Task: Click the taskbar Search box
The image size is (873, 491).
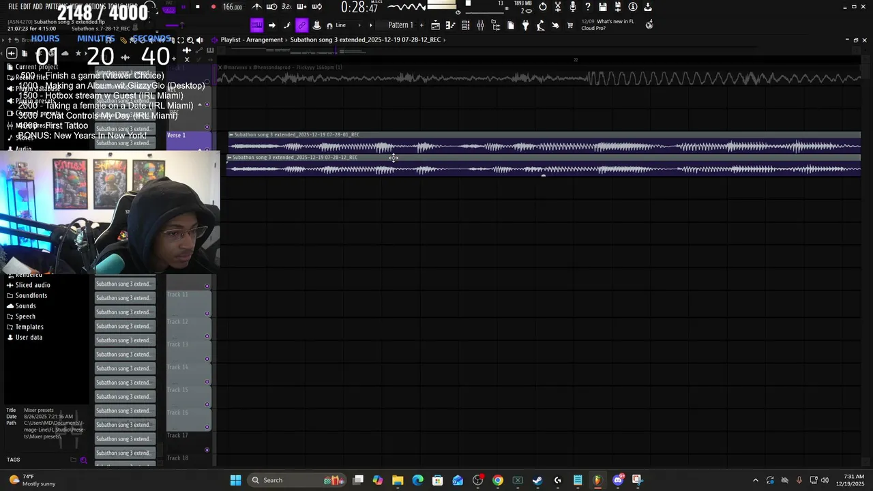Action: [297, 480]
